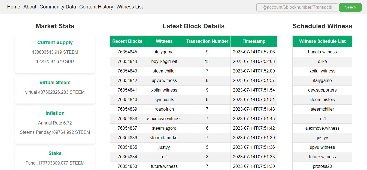This screenshot has width=367, height=170.
Task: Select dev.supporters in the schedule list
Action: pyautogui.click(x=322, y=90)
